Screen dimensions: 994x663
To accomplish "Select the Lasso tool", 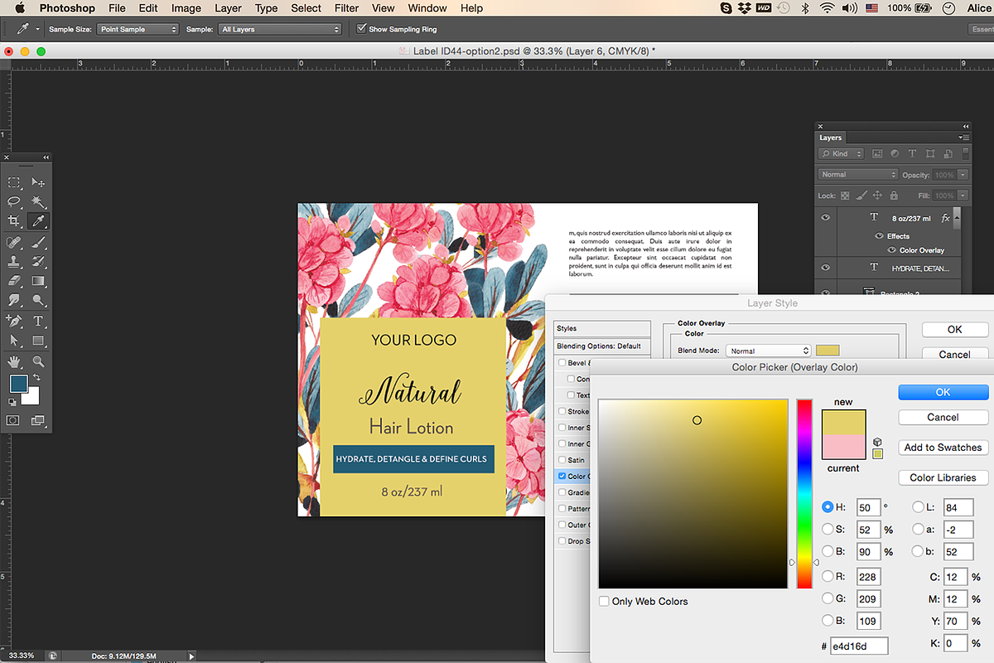I will (x=14, y=201).
